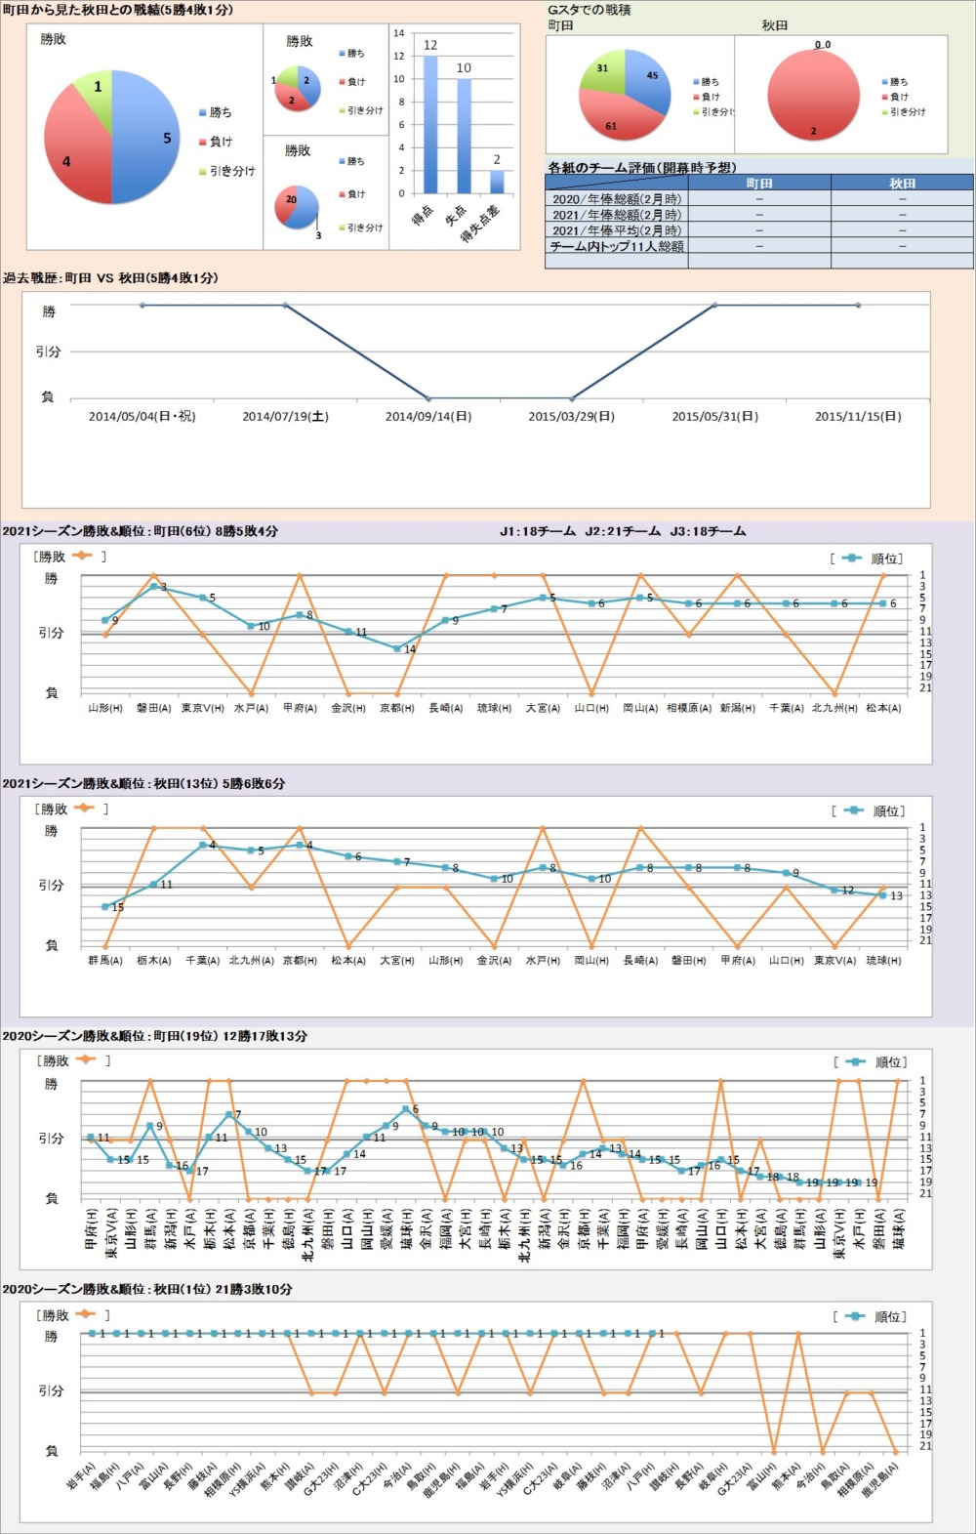Click the 失点 bar labeled 10
Viewport: 976px width, 1534px height.
click(464, 136)
